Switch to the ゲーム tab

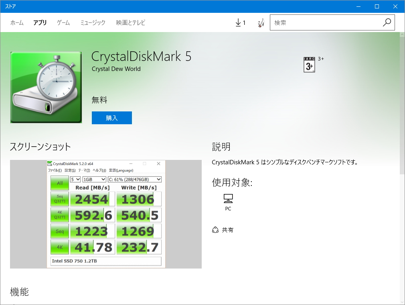63,23
